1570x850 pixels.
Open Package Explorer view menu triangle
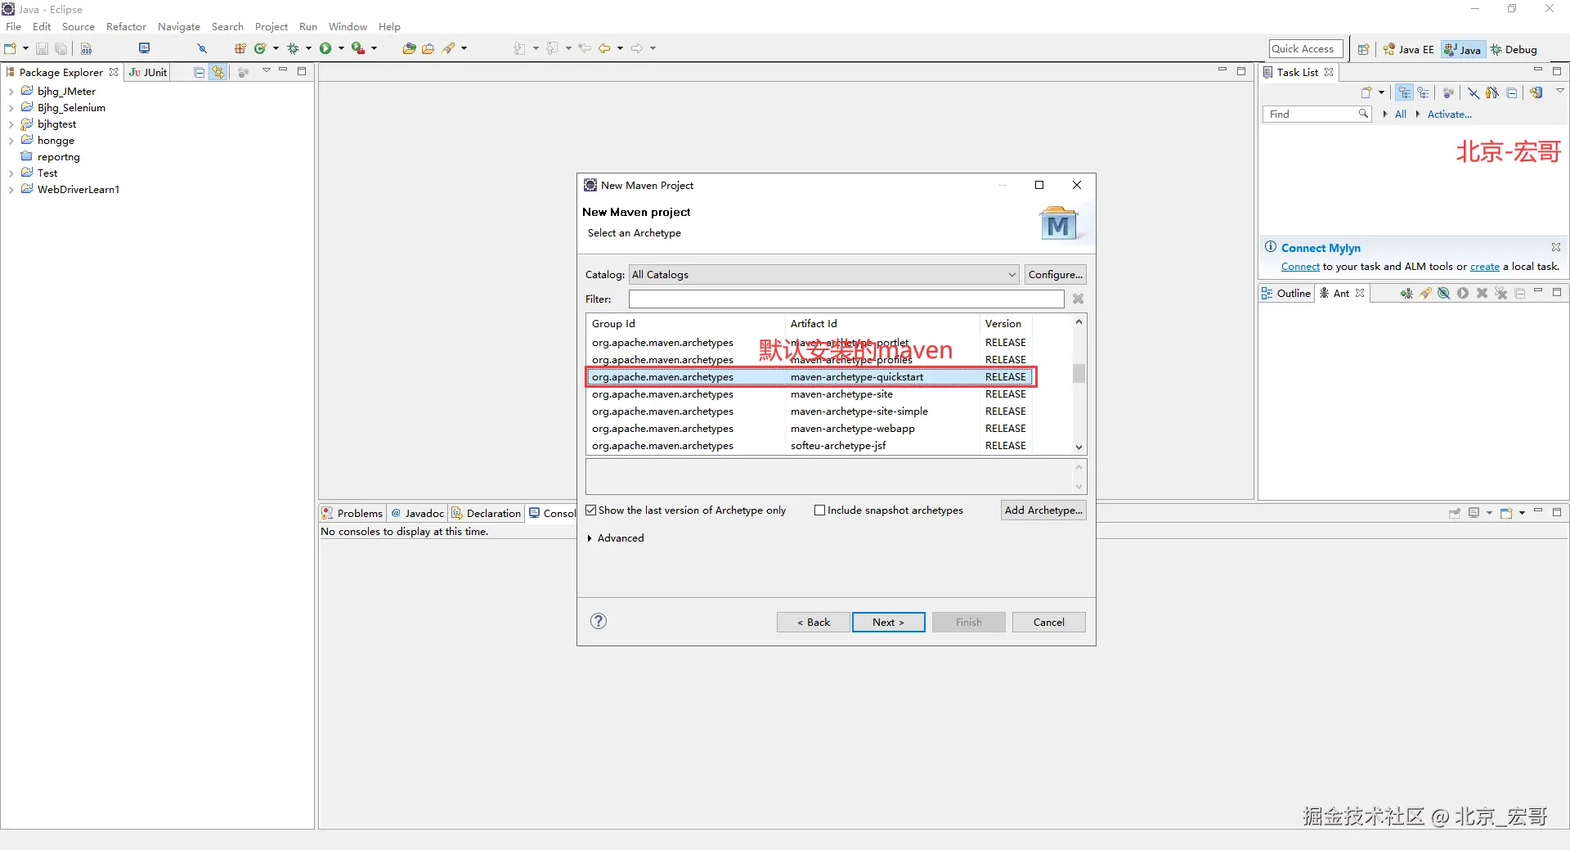tap(267, 71)
